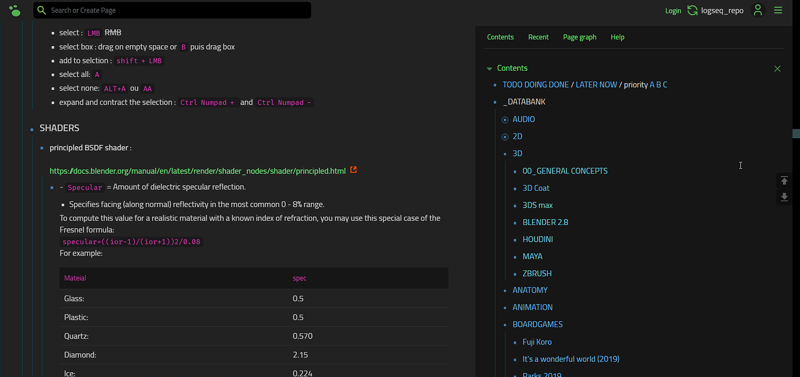This screenshot has height=377, width=800.
Task: Open the BLENDER 2.8 page
Action: pos(545,222)
